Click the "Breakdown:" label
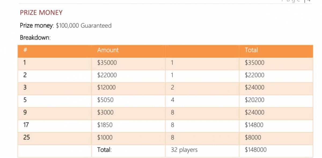 [35, 38]
